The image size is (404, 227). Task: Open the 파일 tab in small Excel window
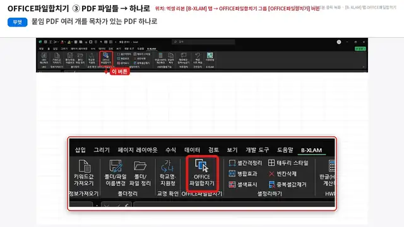pos(41,49)
